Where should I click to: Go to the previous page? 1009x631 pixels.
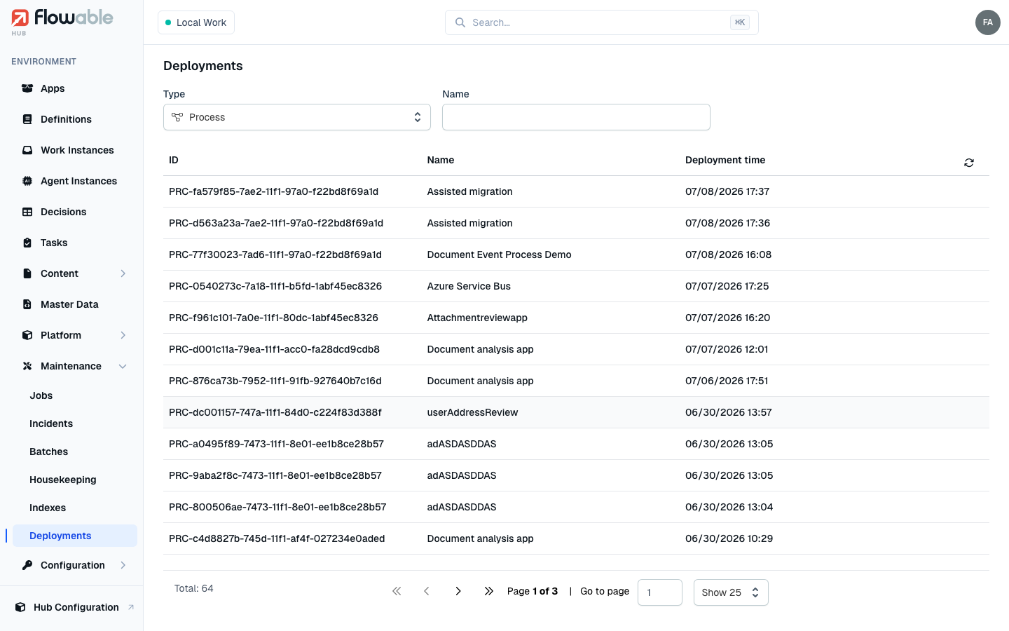(427, 591)
